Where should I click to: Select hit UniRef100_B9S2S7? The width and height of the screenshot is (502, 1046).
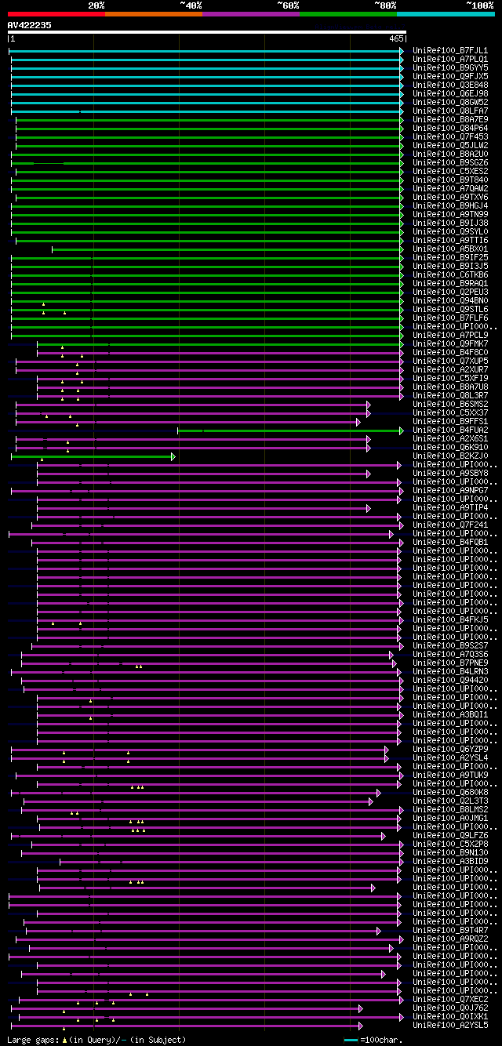coord(450,645)
